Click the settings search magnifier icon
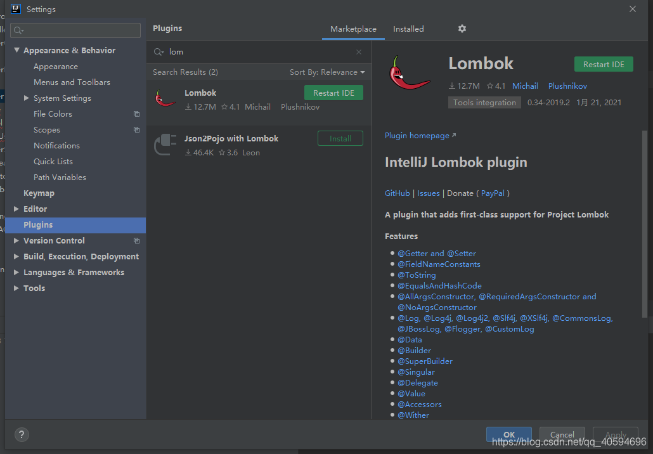This screenshot has height=454, width=653. 19,30
